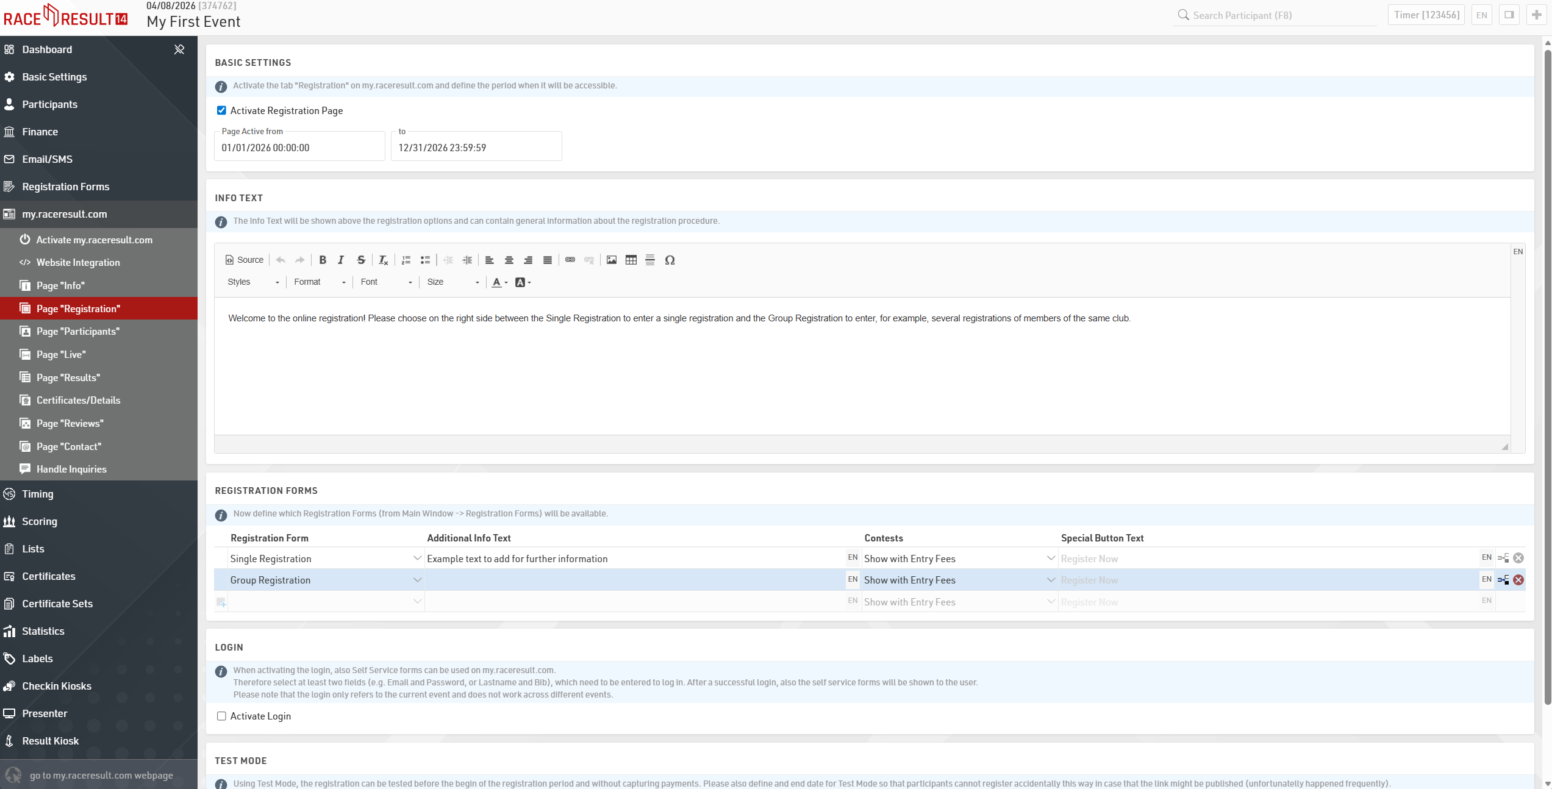
Task: Insert a table via the toolbar icon
Action: click(631, 260)
